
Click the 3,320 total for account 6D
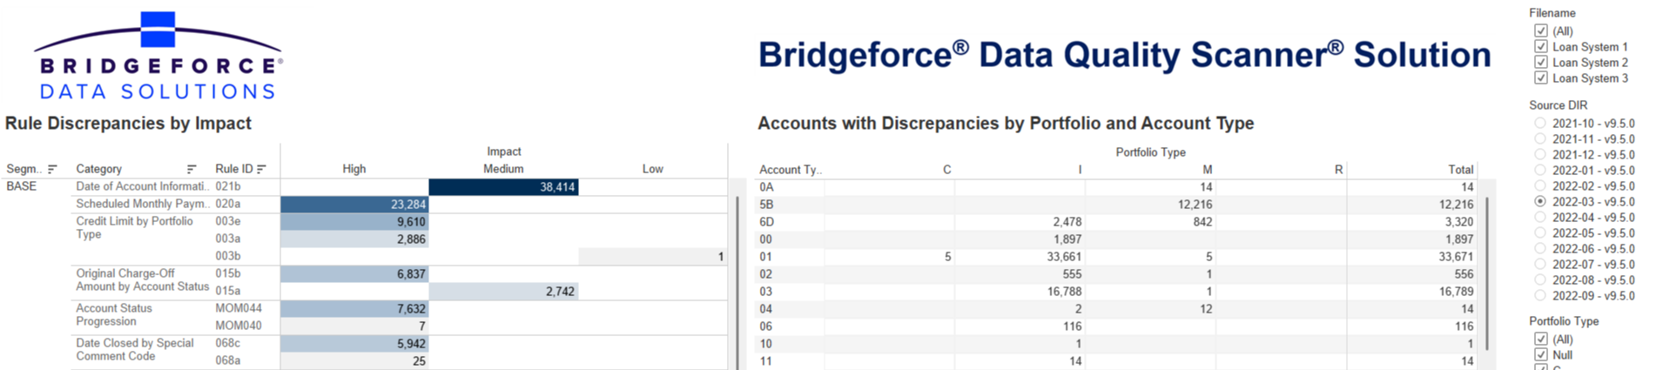(x=1459, y=222)
